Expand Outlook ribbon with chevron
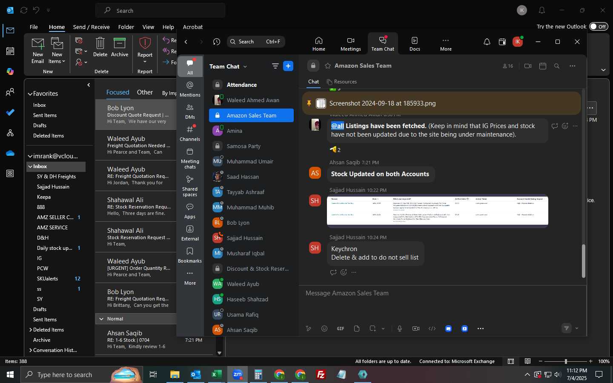 pyautogui.click(x=603, y=70)
